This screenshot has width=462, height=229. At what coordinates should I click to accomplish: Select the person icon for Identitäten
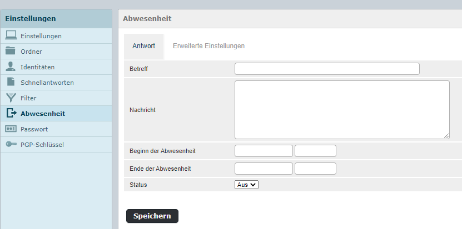(11, 67)
